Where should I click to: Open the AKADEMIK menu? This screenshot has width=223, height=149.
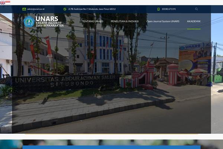(x=194, y=21)
